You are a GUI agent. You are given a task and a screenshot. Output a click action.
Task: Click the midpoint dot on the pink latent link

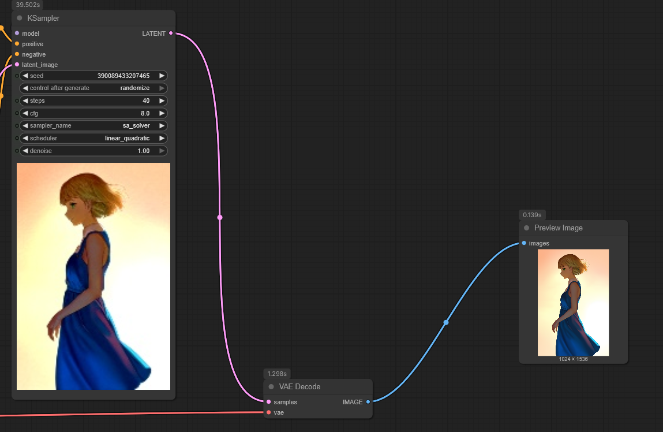220,217
